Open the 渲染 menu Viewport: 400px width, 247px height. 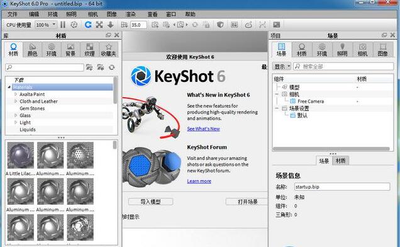click(x=131, y=14)
